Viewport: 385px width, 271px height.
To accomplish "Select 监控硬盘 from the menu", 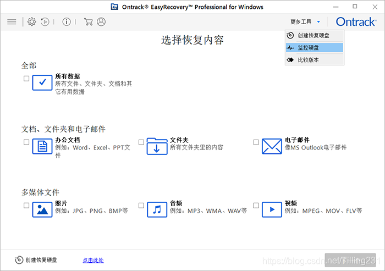I will click(315, 48).
